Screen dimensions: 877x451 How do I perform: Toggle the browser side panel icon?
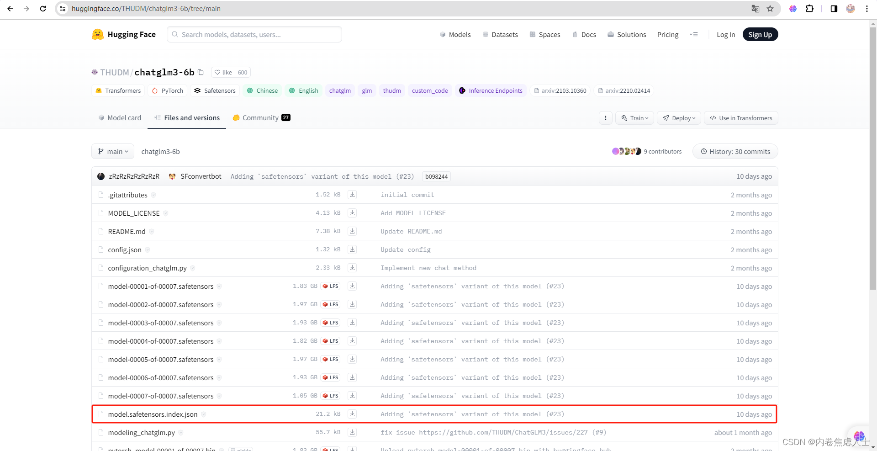834,9
